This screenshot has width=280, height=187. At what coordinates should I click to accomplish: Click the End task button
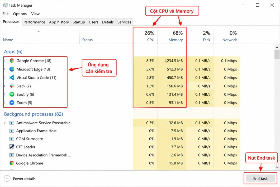(x=260, y=178)
